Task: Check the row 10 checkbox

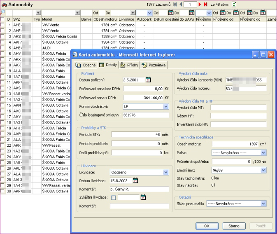Action: click(x=2, y=77)
